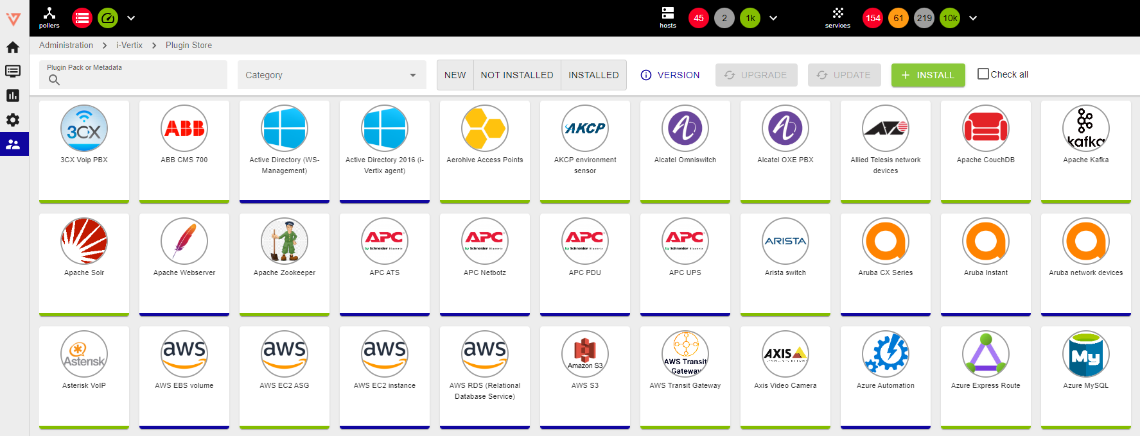Select Apache Kafka plugin
The width and height of the screenshot is (1140, 436).
[x=1086, y=152]
